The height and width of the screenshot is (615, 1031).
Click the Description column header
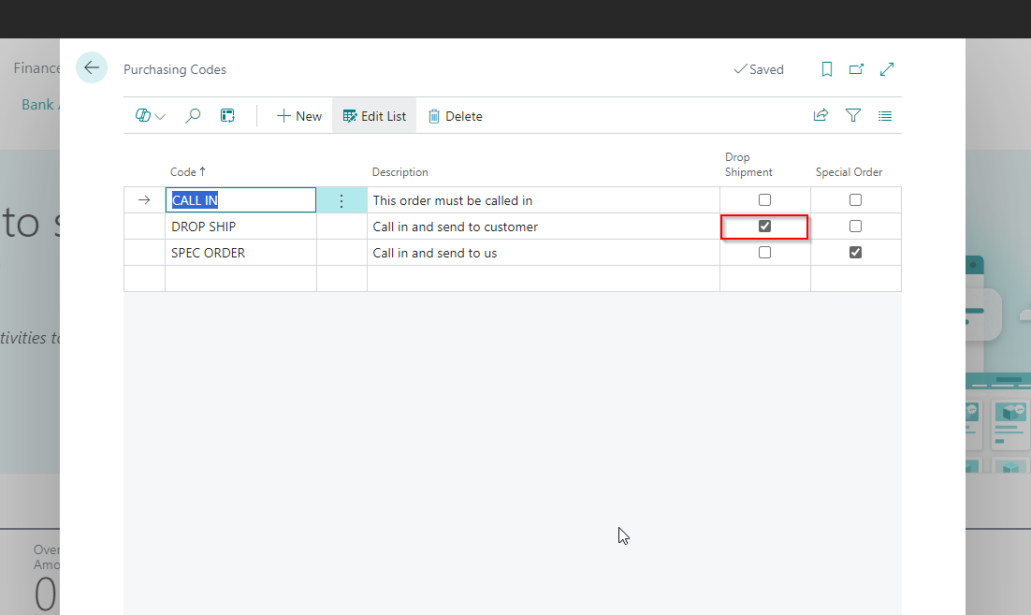(399, 171)
